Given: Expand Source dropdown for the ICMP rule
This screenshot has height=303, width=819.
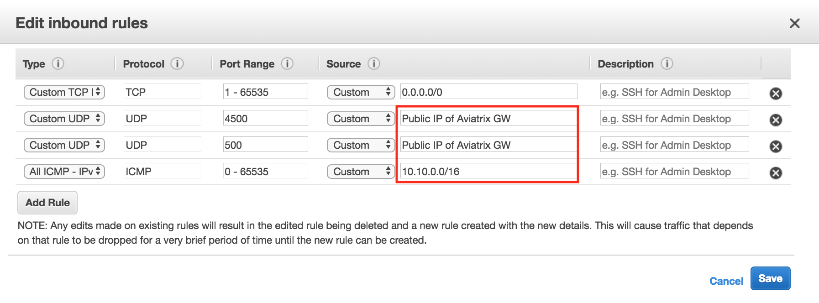Looking at the screenshot, I should tap(361, 172).
